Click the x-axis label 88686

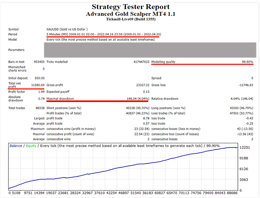[232, 193]
